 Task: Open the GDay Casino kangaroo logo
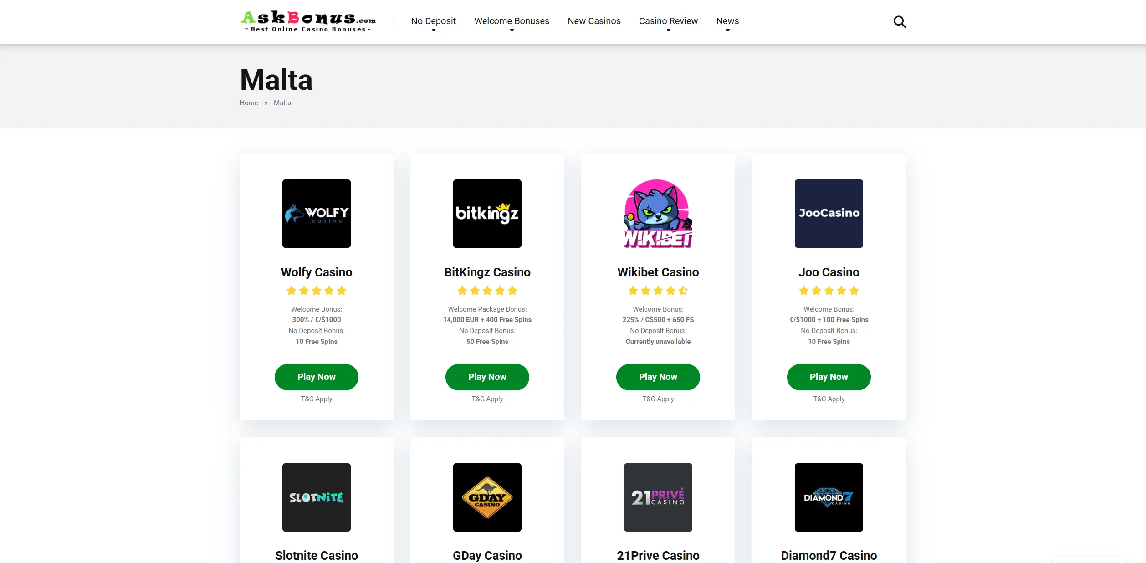(x=487, y=497)
